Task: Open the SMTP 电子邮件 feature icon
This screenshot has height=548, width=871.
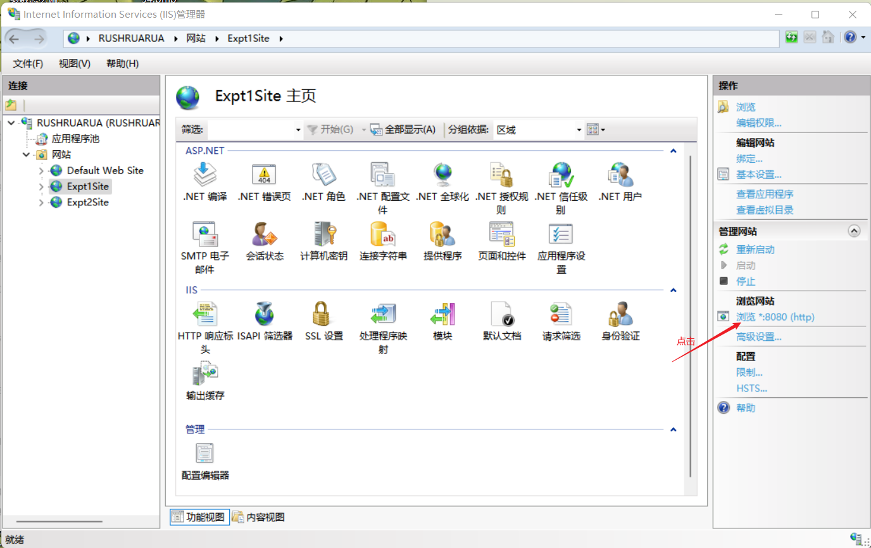Action: click(x=205, y=234)
